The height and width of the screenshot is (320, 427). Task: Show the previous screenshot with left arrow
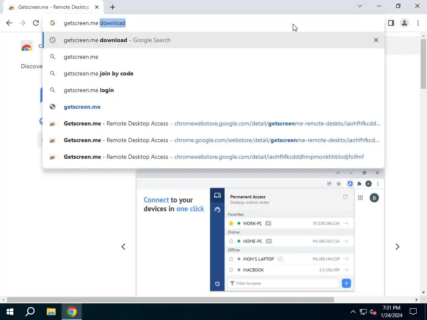tap(123, 247)
